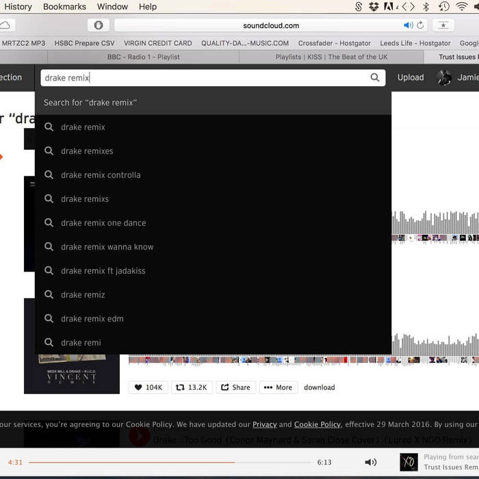Open the More options dropdown for the track
The width and height of the screenshot is (479, 479).
277,387
